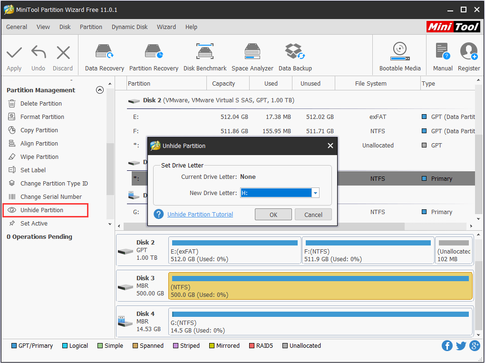The height and width of the screenshot is (363, 485).
Task: Click Align Partition icon
Action: 12,143
